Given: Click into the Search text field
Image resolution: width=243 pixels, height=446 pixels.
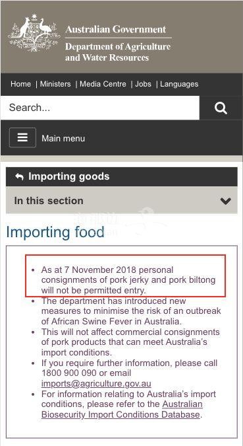Looking at the screenshot, I should [x=100, y=108].
